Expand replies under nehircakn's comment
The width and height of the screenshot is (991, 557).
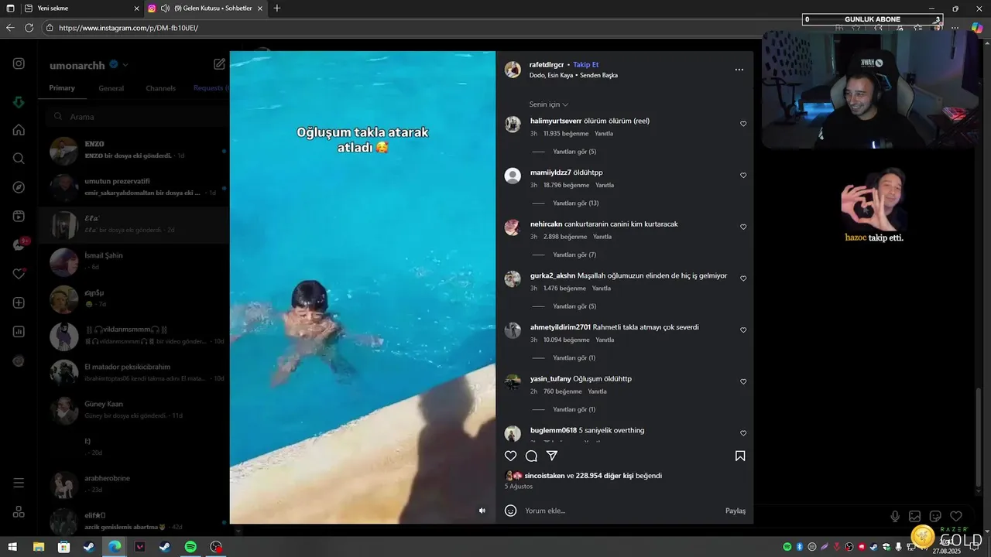point(574,255)
